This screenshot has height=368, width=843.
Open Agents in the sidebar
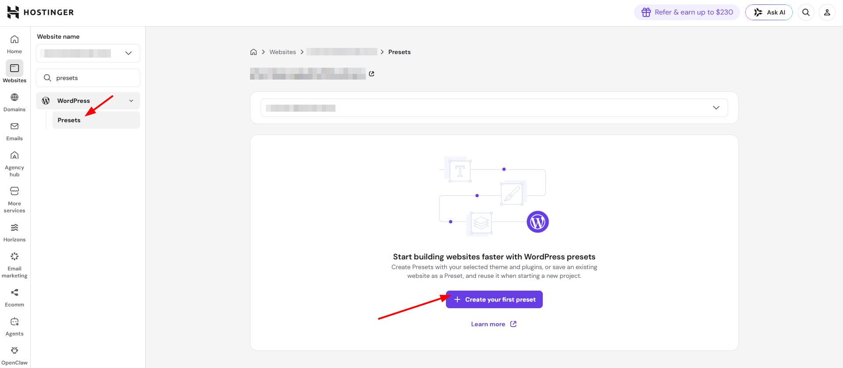[15, 327]
